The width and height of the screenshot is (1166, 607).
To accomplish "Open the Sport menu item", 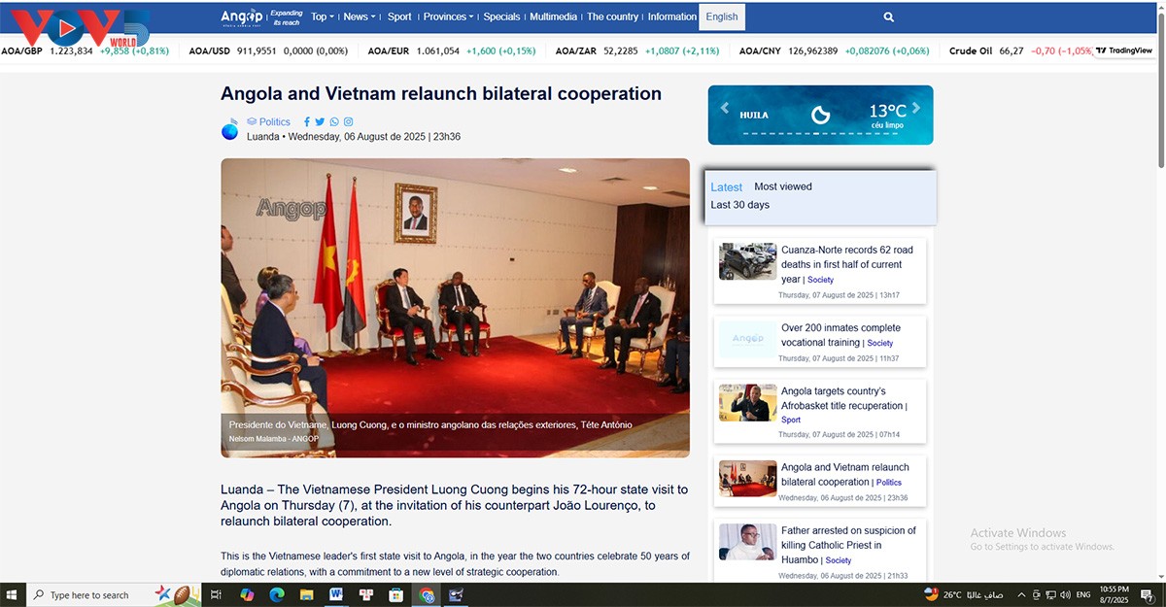I will point(399,17).
